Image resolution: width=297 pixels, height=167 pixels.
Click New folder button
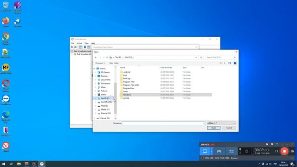[114, 63]
